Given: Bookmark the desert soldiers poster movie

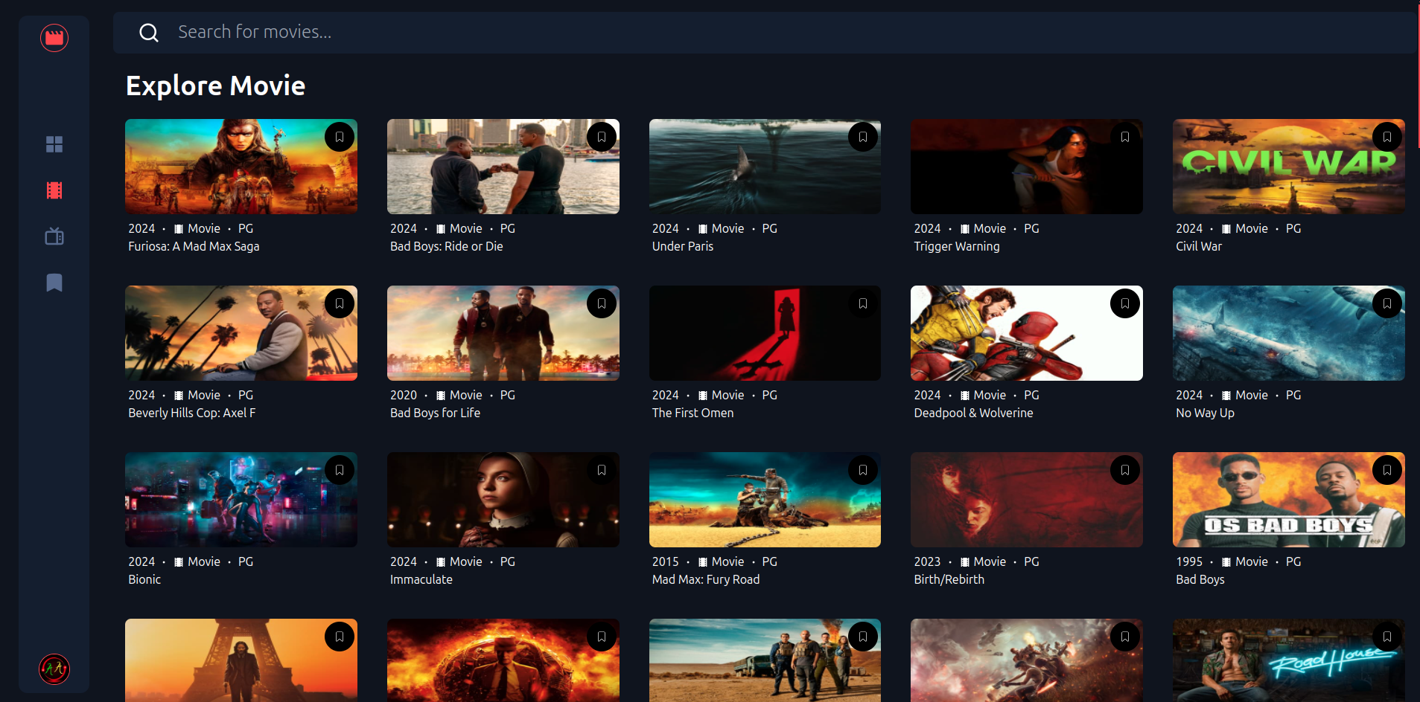Looking at the screenshot, I should pos(863,637).
